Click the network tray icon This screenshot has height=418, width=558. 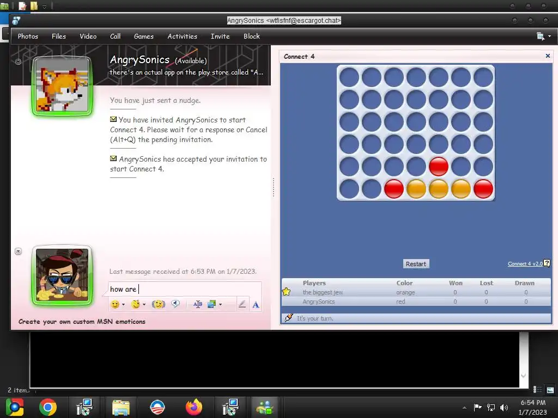491,407
